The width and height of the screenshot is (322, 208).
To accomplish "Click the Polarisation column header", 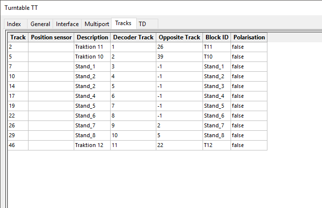I will point(249,37).
